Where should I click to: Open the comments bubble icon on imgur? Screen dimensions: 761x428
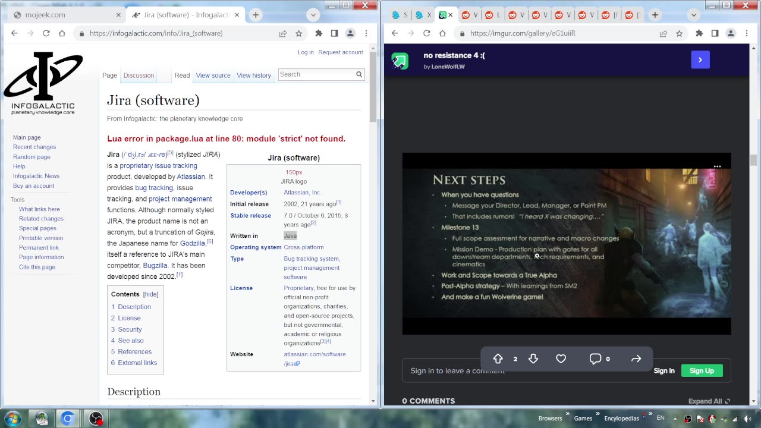point(595,358)
